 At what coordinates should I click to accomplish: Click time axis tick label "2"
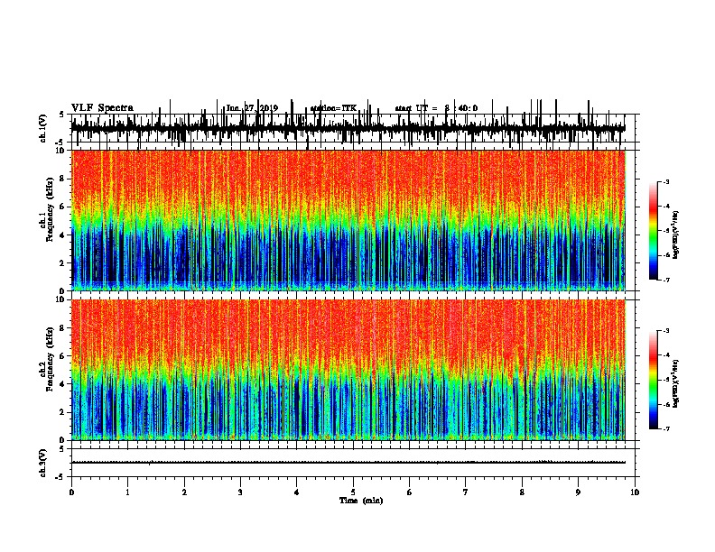pyautogui.click(x=184, y=492)
